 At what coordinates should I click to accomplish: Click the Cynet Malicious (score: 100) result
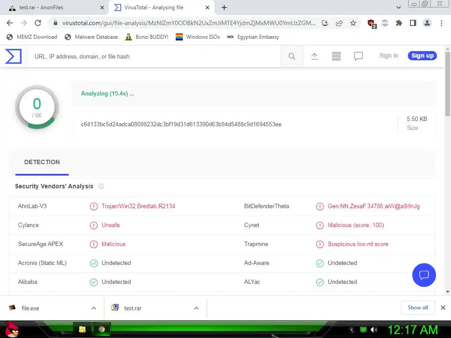point(356,225)
